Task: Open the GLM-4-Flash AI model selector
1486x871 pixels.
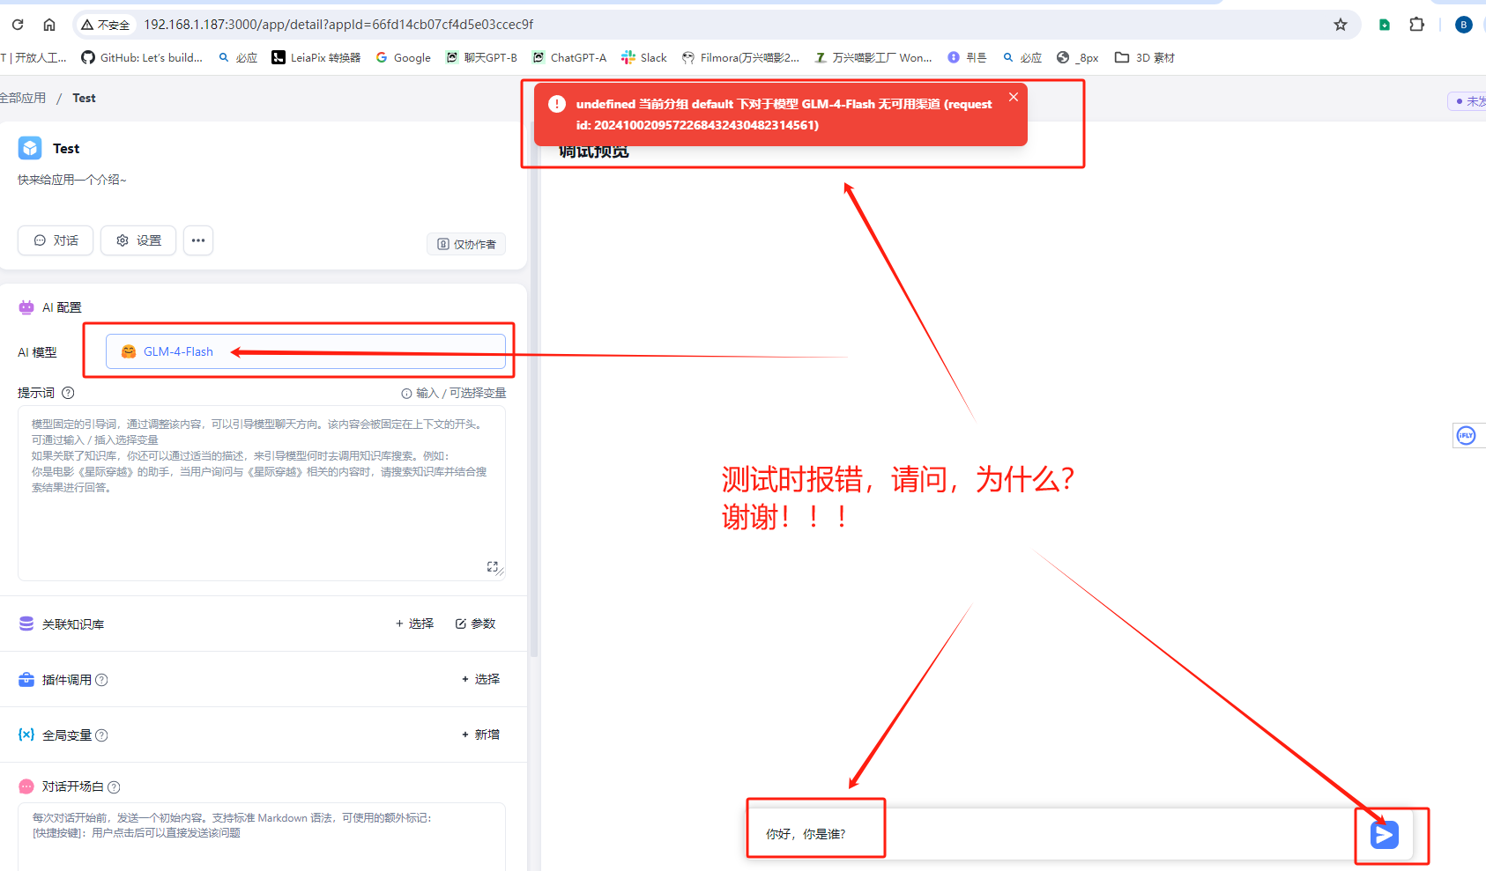Action: 305,351
